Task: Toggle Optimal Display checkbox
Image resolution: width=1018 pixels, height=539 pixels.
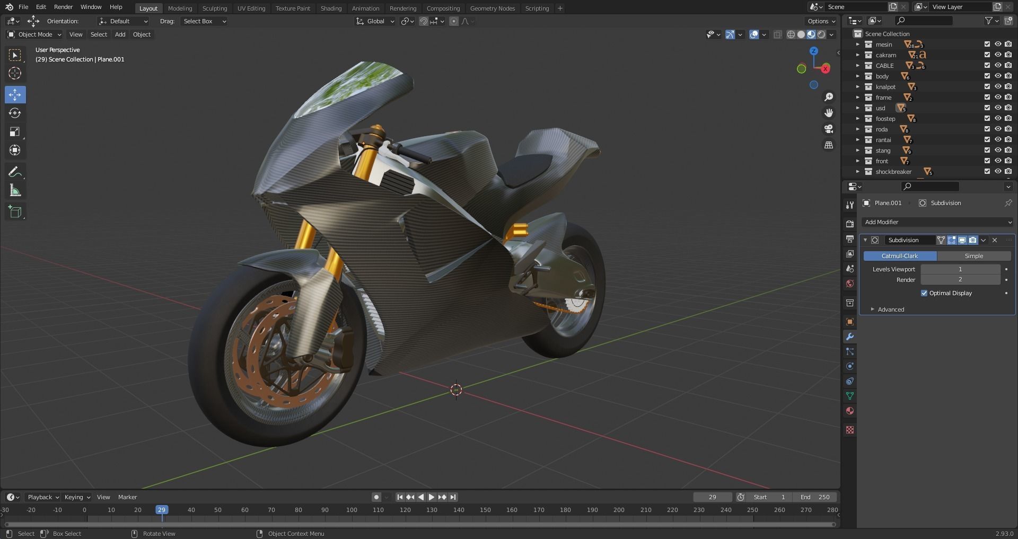Action: [x=924, y=293]
